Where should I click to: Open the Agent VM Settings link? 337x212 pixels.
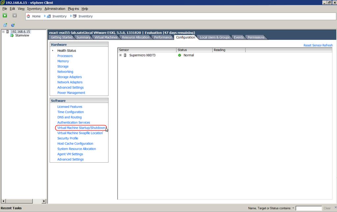[x=70, y=154]
